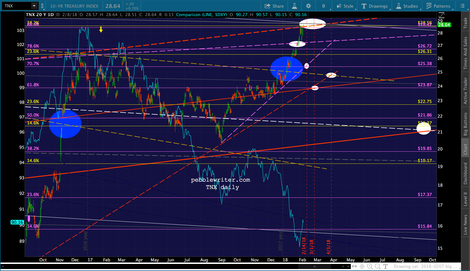
Task: Open the TNX symbol dropdown arrow
Action: (x=34, y=6)
